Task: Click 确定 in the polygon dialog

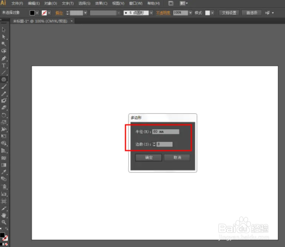Action: point(149,157)
